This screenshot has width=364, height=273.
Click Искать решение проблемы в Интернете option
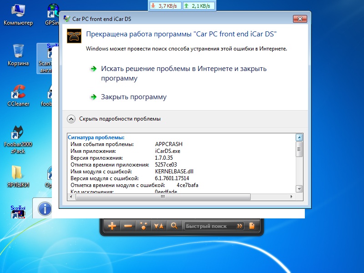tap(183, 73)
